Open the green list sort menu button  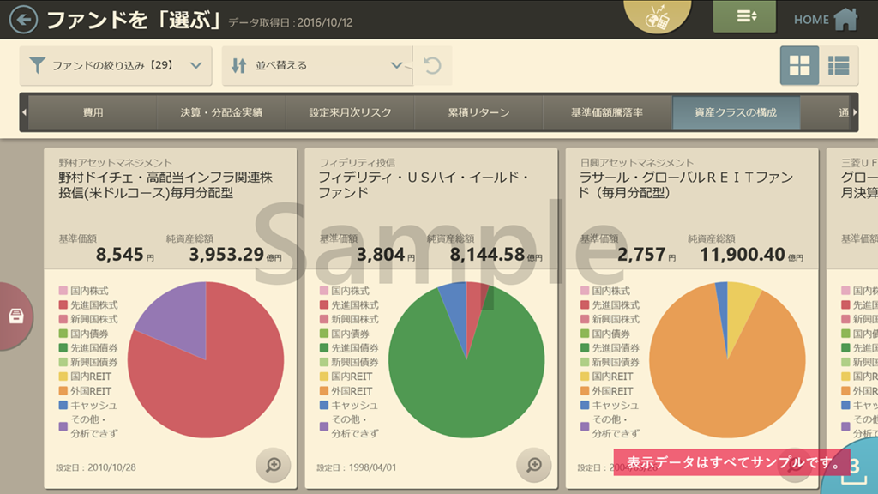(x=744, y=15)
